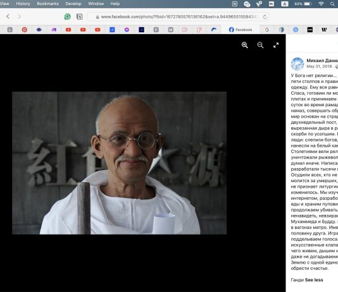Click the May 31, 2018 post date

pyautogui.click(x=319, y=66)
